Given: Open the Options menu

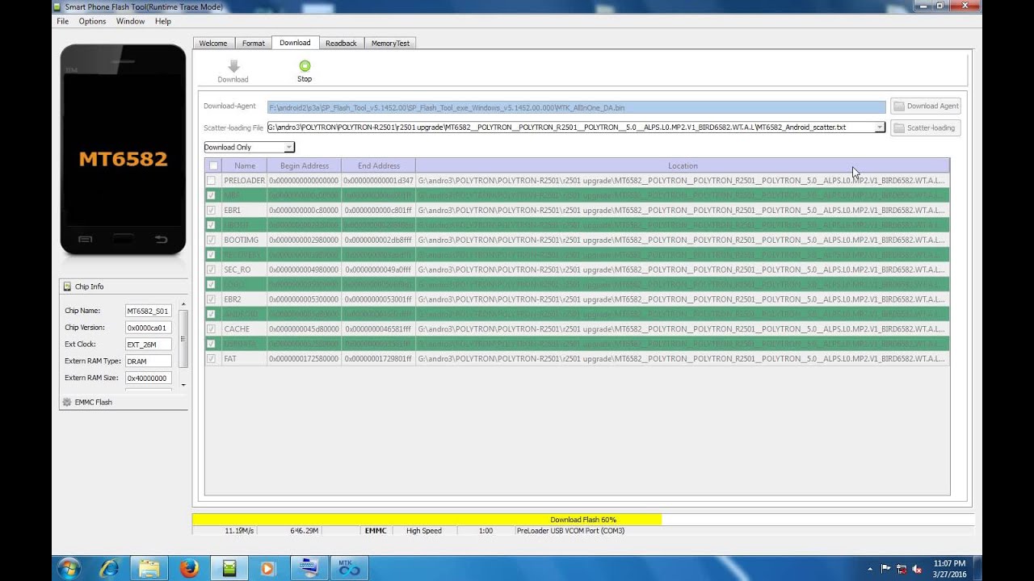Looking at the screenshot, I should coord(92,21).
